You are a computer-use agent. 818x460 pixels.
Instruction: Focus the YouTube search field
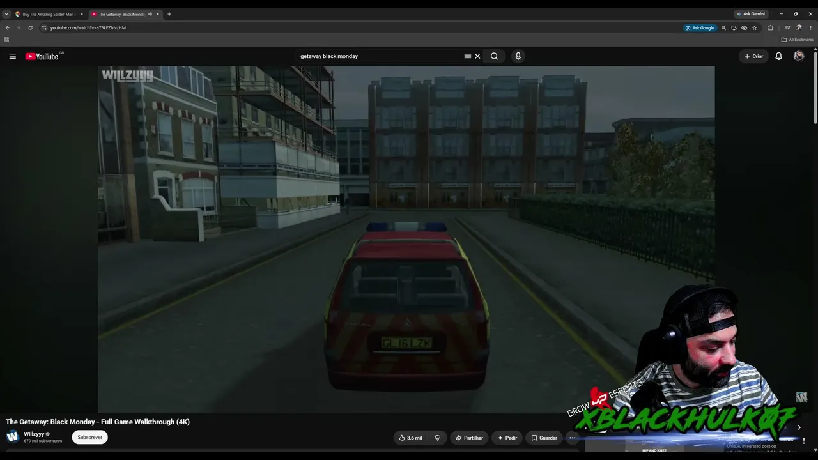380,56
